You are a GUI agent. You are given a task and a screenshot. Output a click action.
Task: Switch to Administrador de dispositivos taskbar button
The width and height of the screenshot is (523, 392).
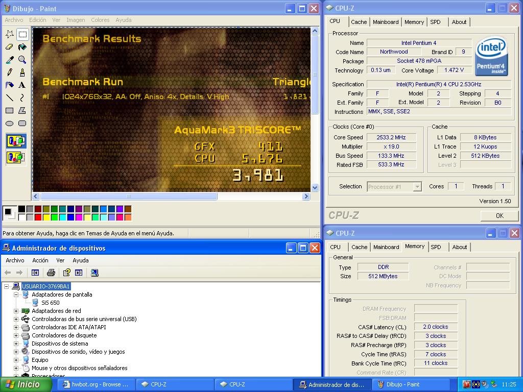[332, 384]
